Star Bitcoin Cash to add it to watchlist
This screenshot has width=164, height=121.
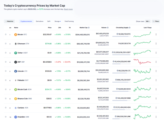[x=6, y=89]
